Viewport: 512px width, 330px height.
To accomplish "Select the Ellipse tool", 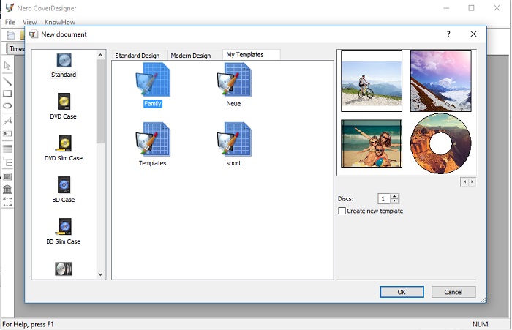I will click(x=7, y=106).
